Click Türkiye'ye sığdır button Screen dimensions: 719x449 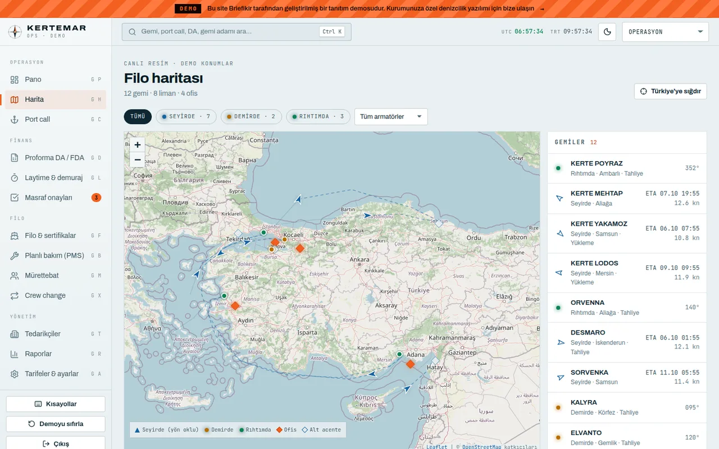pos(671,91)
